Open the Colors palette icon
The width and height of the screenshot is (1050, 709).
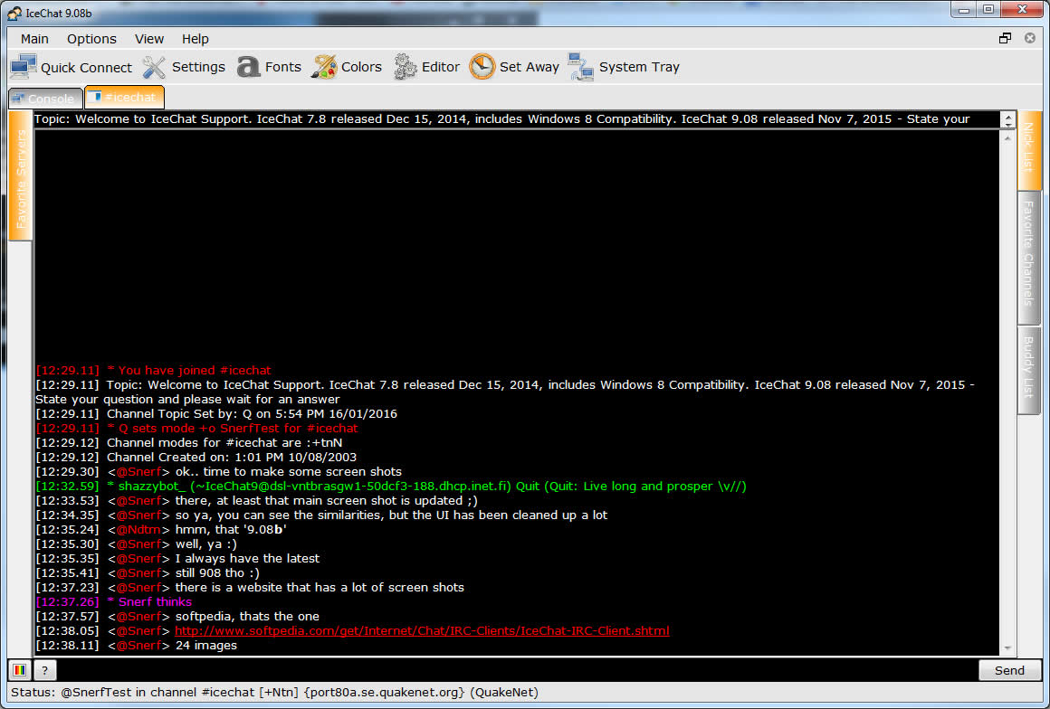[x=324, y=67]
